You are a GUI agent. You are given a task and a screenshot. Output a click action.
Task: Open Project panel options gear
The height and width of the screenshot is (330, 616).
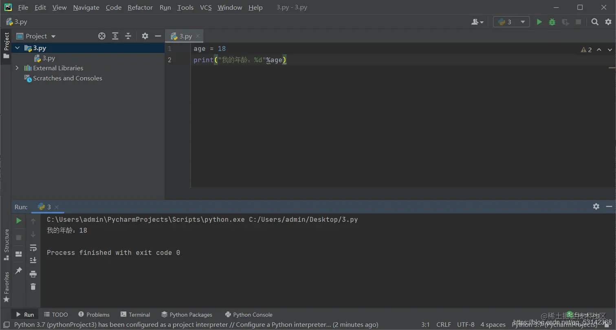coord(145,36)
